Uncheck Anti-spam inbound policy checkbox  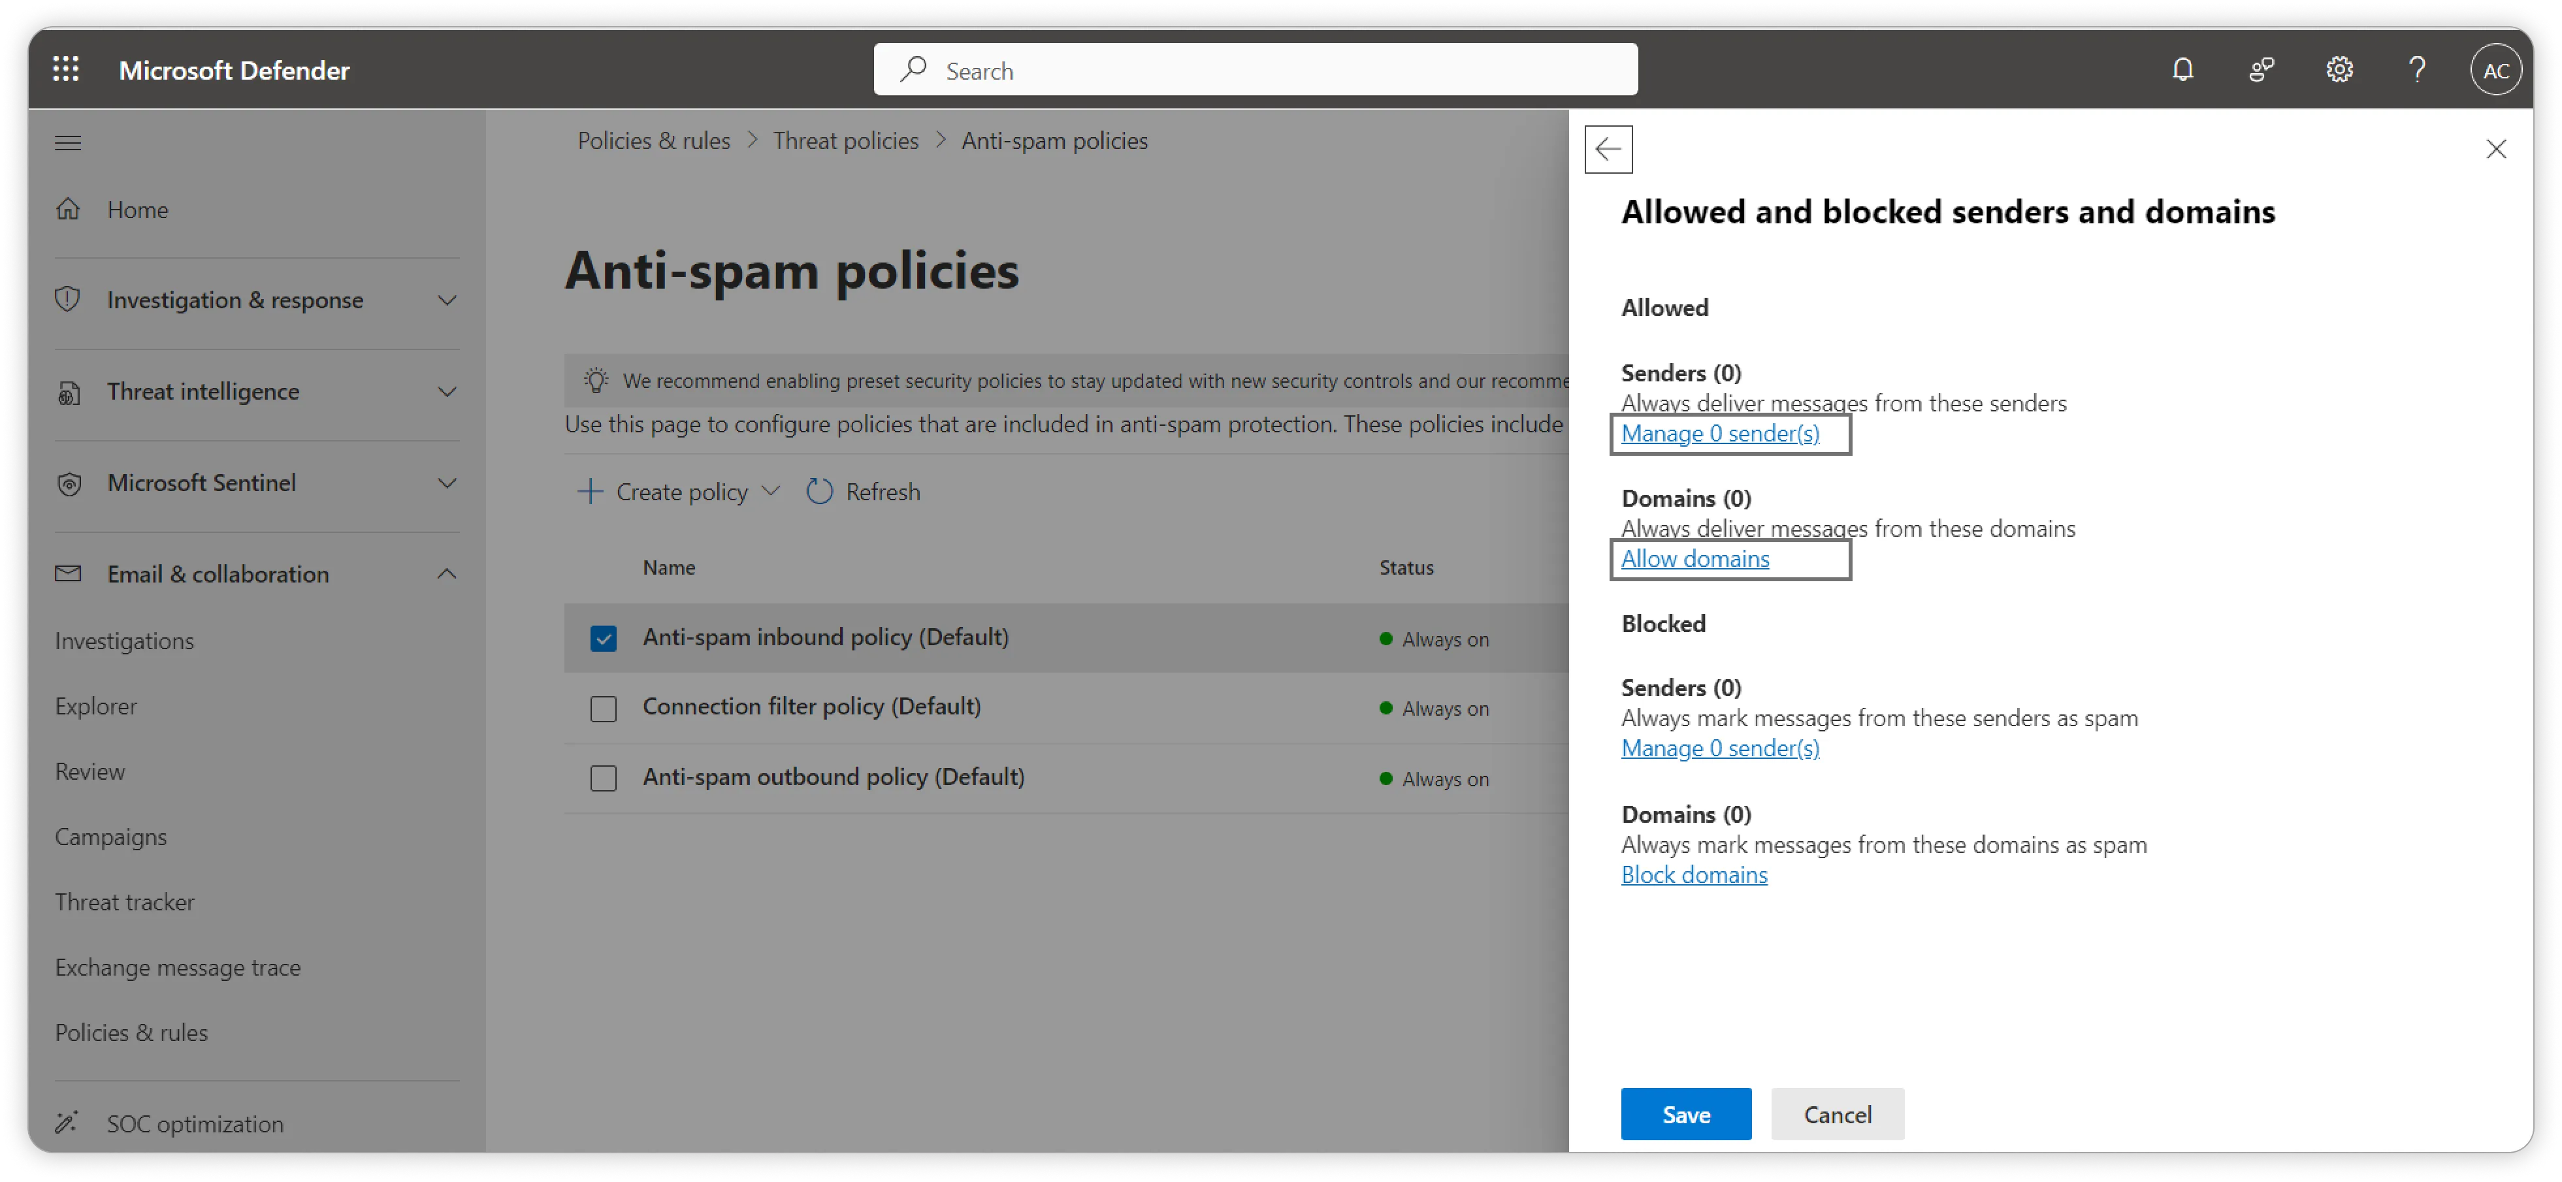click(x=604, y=638)
